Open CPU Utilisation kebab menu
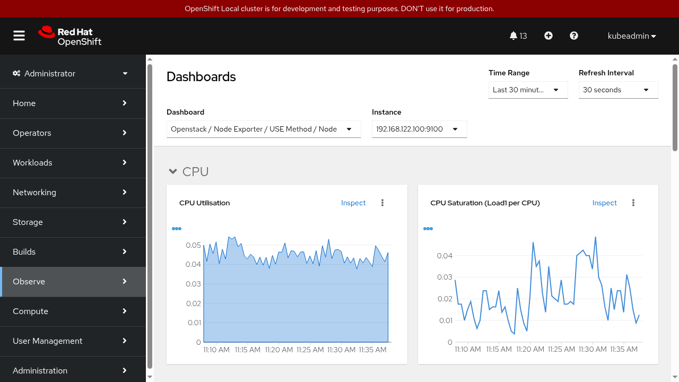679x382 pixels. point(382,203)
